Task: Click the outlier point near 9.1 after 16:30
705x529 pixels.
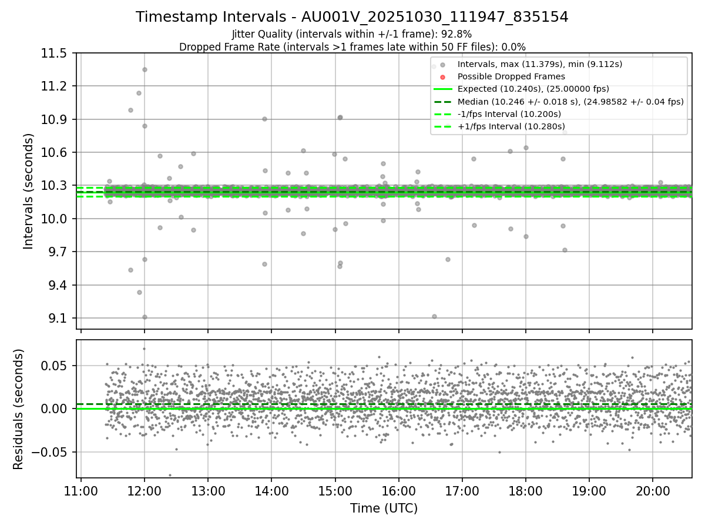Action: coord(434,316)
